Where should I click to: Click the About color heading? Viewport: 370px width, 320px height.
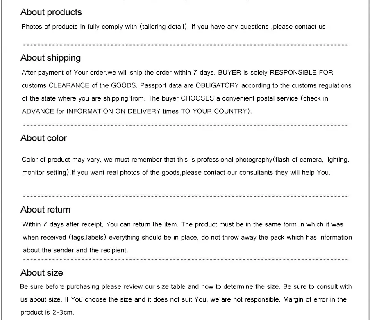point(43,138)
